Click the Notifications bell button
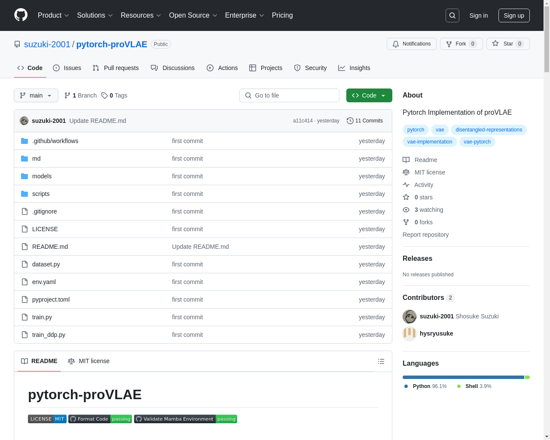The image size is (550, 440). coord(412,44)
